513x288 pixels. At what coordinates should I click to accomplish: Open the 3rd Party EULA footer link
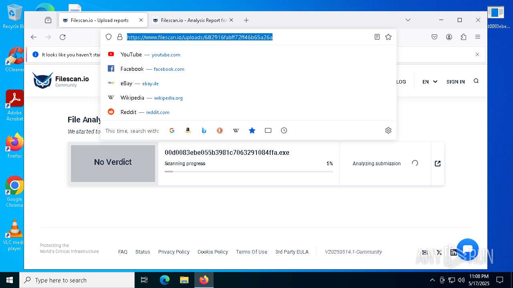[292, 252]
